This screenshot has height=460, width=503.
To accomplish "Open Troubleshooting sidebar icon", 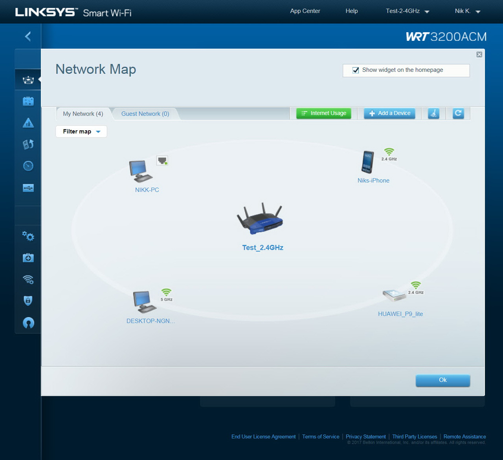I will tap(28, 258).
